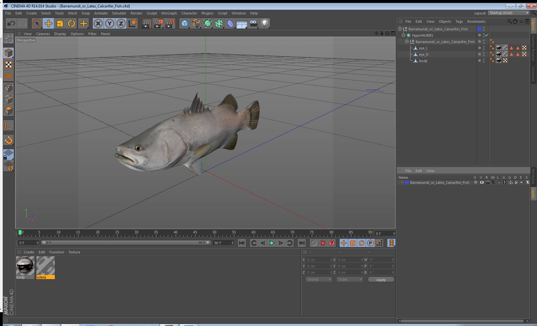Click blue layer swatch on root object
537x326 pixels.
479,29
